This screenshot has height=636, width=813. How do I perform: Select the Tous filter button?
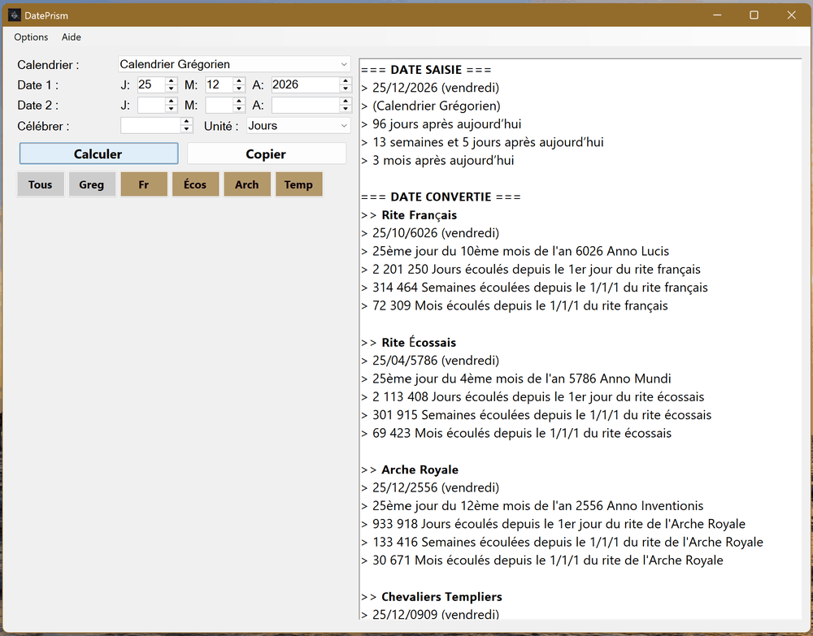pos(41,184)
